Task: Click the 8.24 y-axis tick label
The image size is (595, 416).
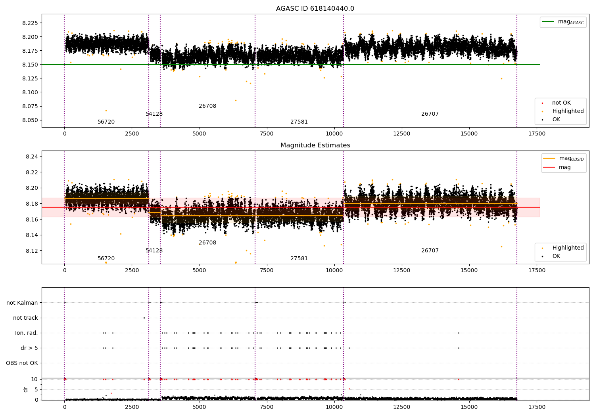Action: [32, 156]
